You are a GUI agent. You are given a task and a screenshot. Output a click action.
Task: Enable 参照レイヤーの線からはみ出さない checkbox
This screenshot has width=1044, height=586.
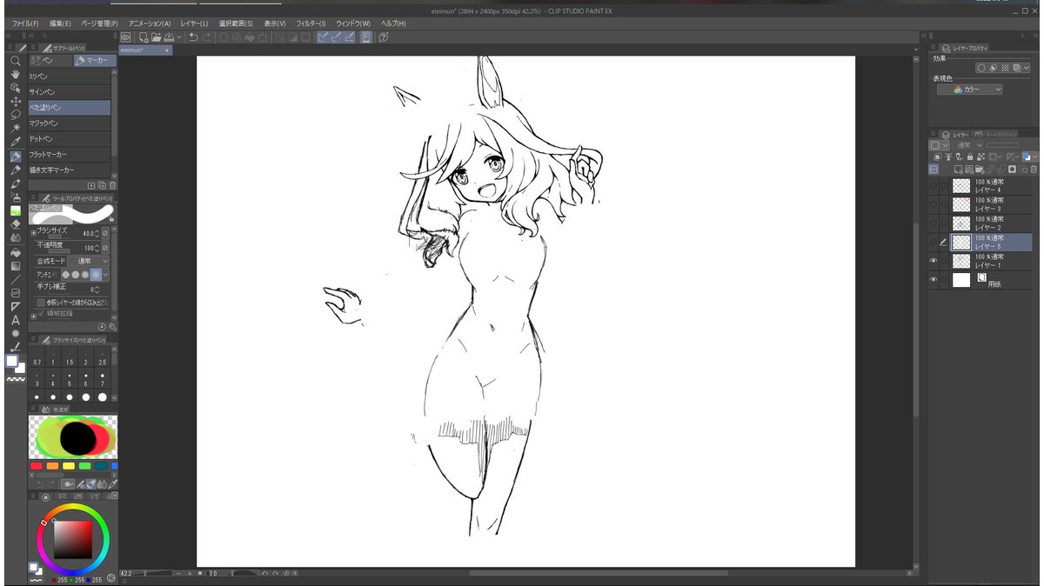tap(41, 302)
